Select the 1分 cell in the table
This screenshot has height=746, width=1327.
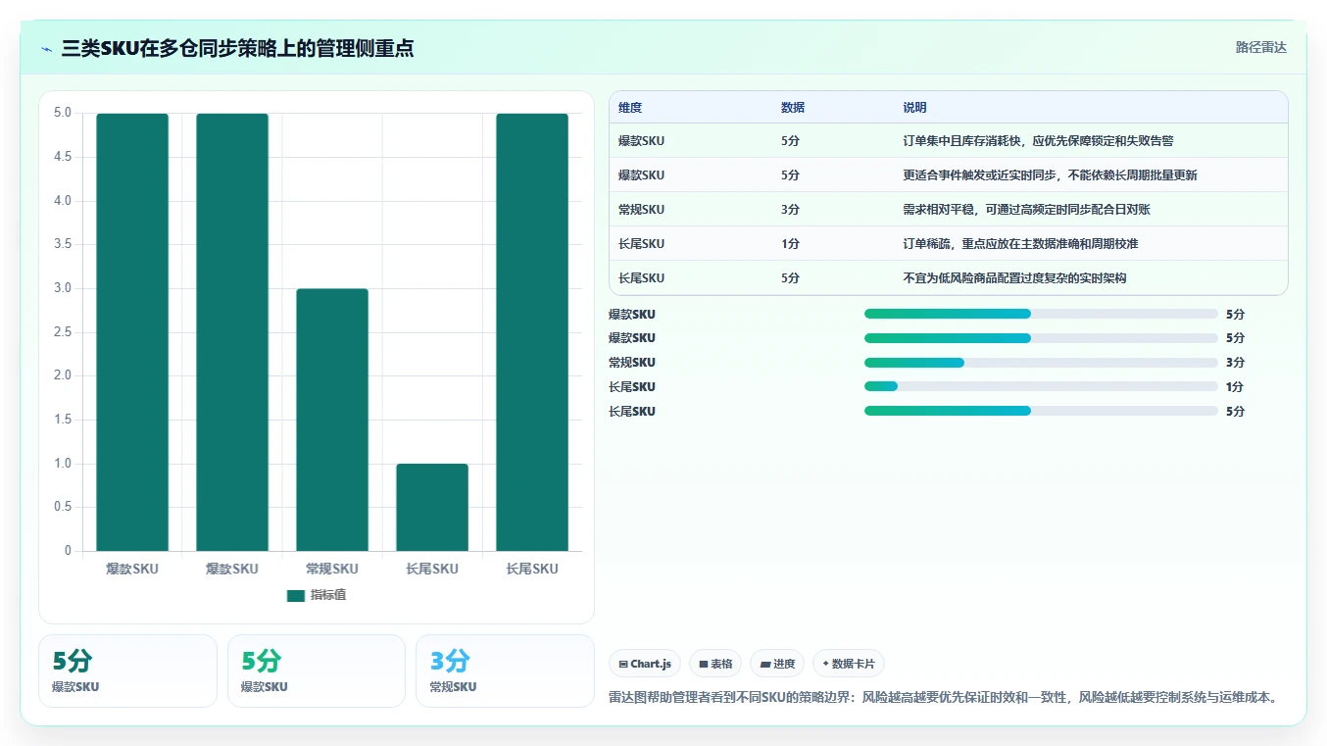point(790,244)
